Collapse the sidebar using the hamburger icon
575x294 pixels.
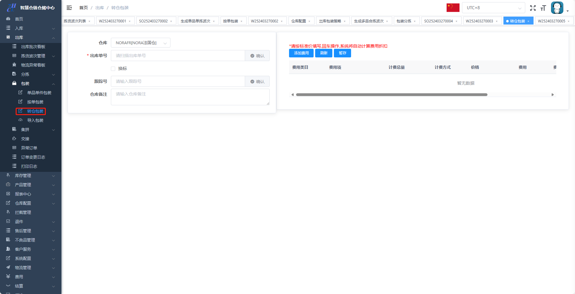click(x=69, y=8)
